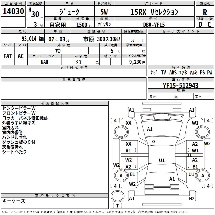Click the registration number 市原 300ス3087
215x215 pixels.
(102, 39)
